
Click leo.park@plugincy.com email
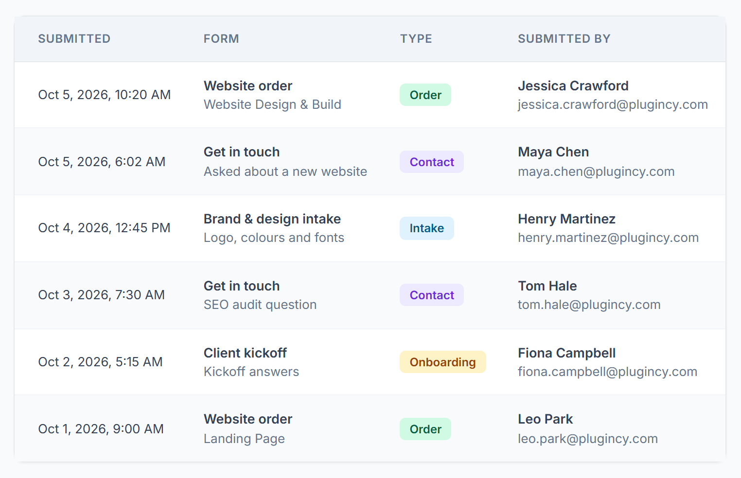[588, 439]
